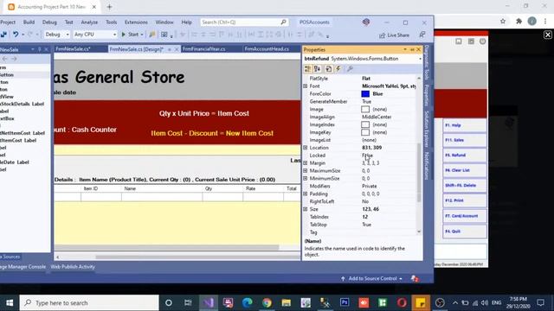The width and height of the screenshot is (554, 311).
Task: Click the folder search icon in toolbar
Action: pyautogui.click(x=152, y=35)
